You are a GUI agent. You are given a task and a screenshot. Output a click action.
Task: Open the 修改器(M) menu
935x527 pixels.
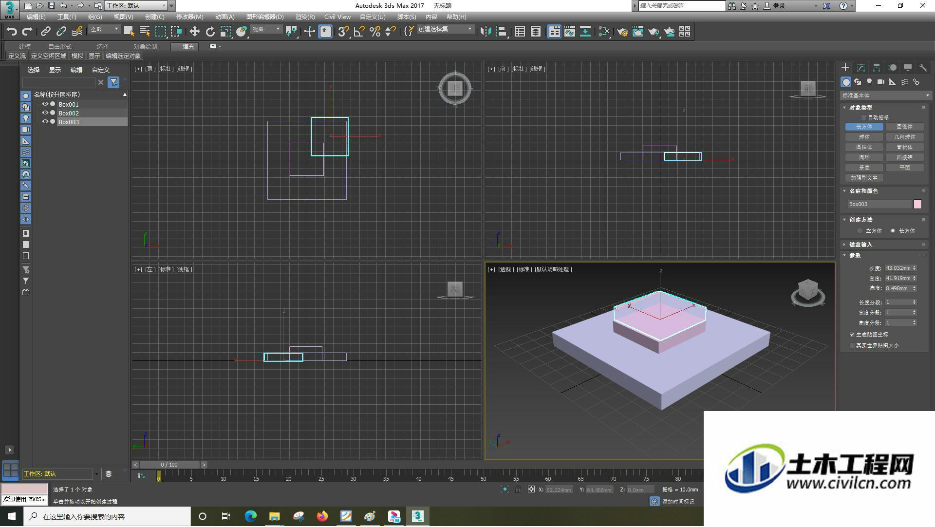point(189,17)
